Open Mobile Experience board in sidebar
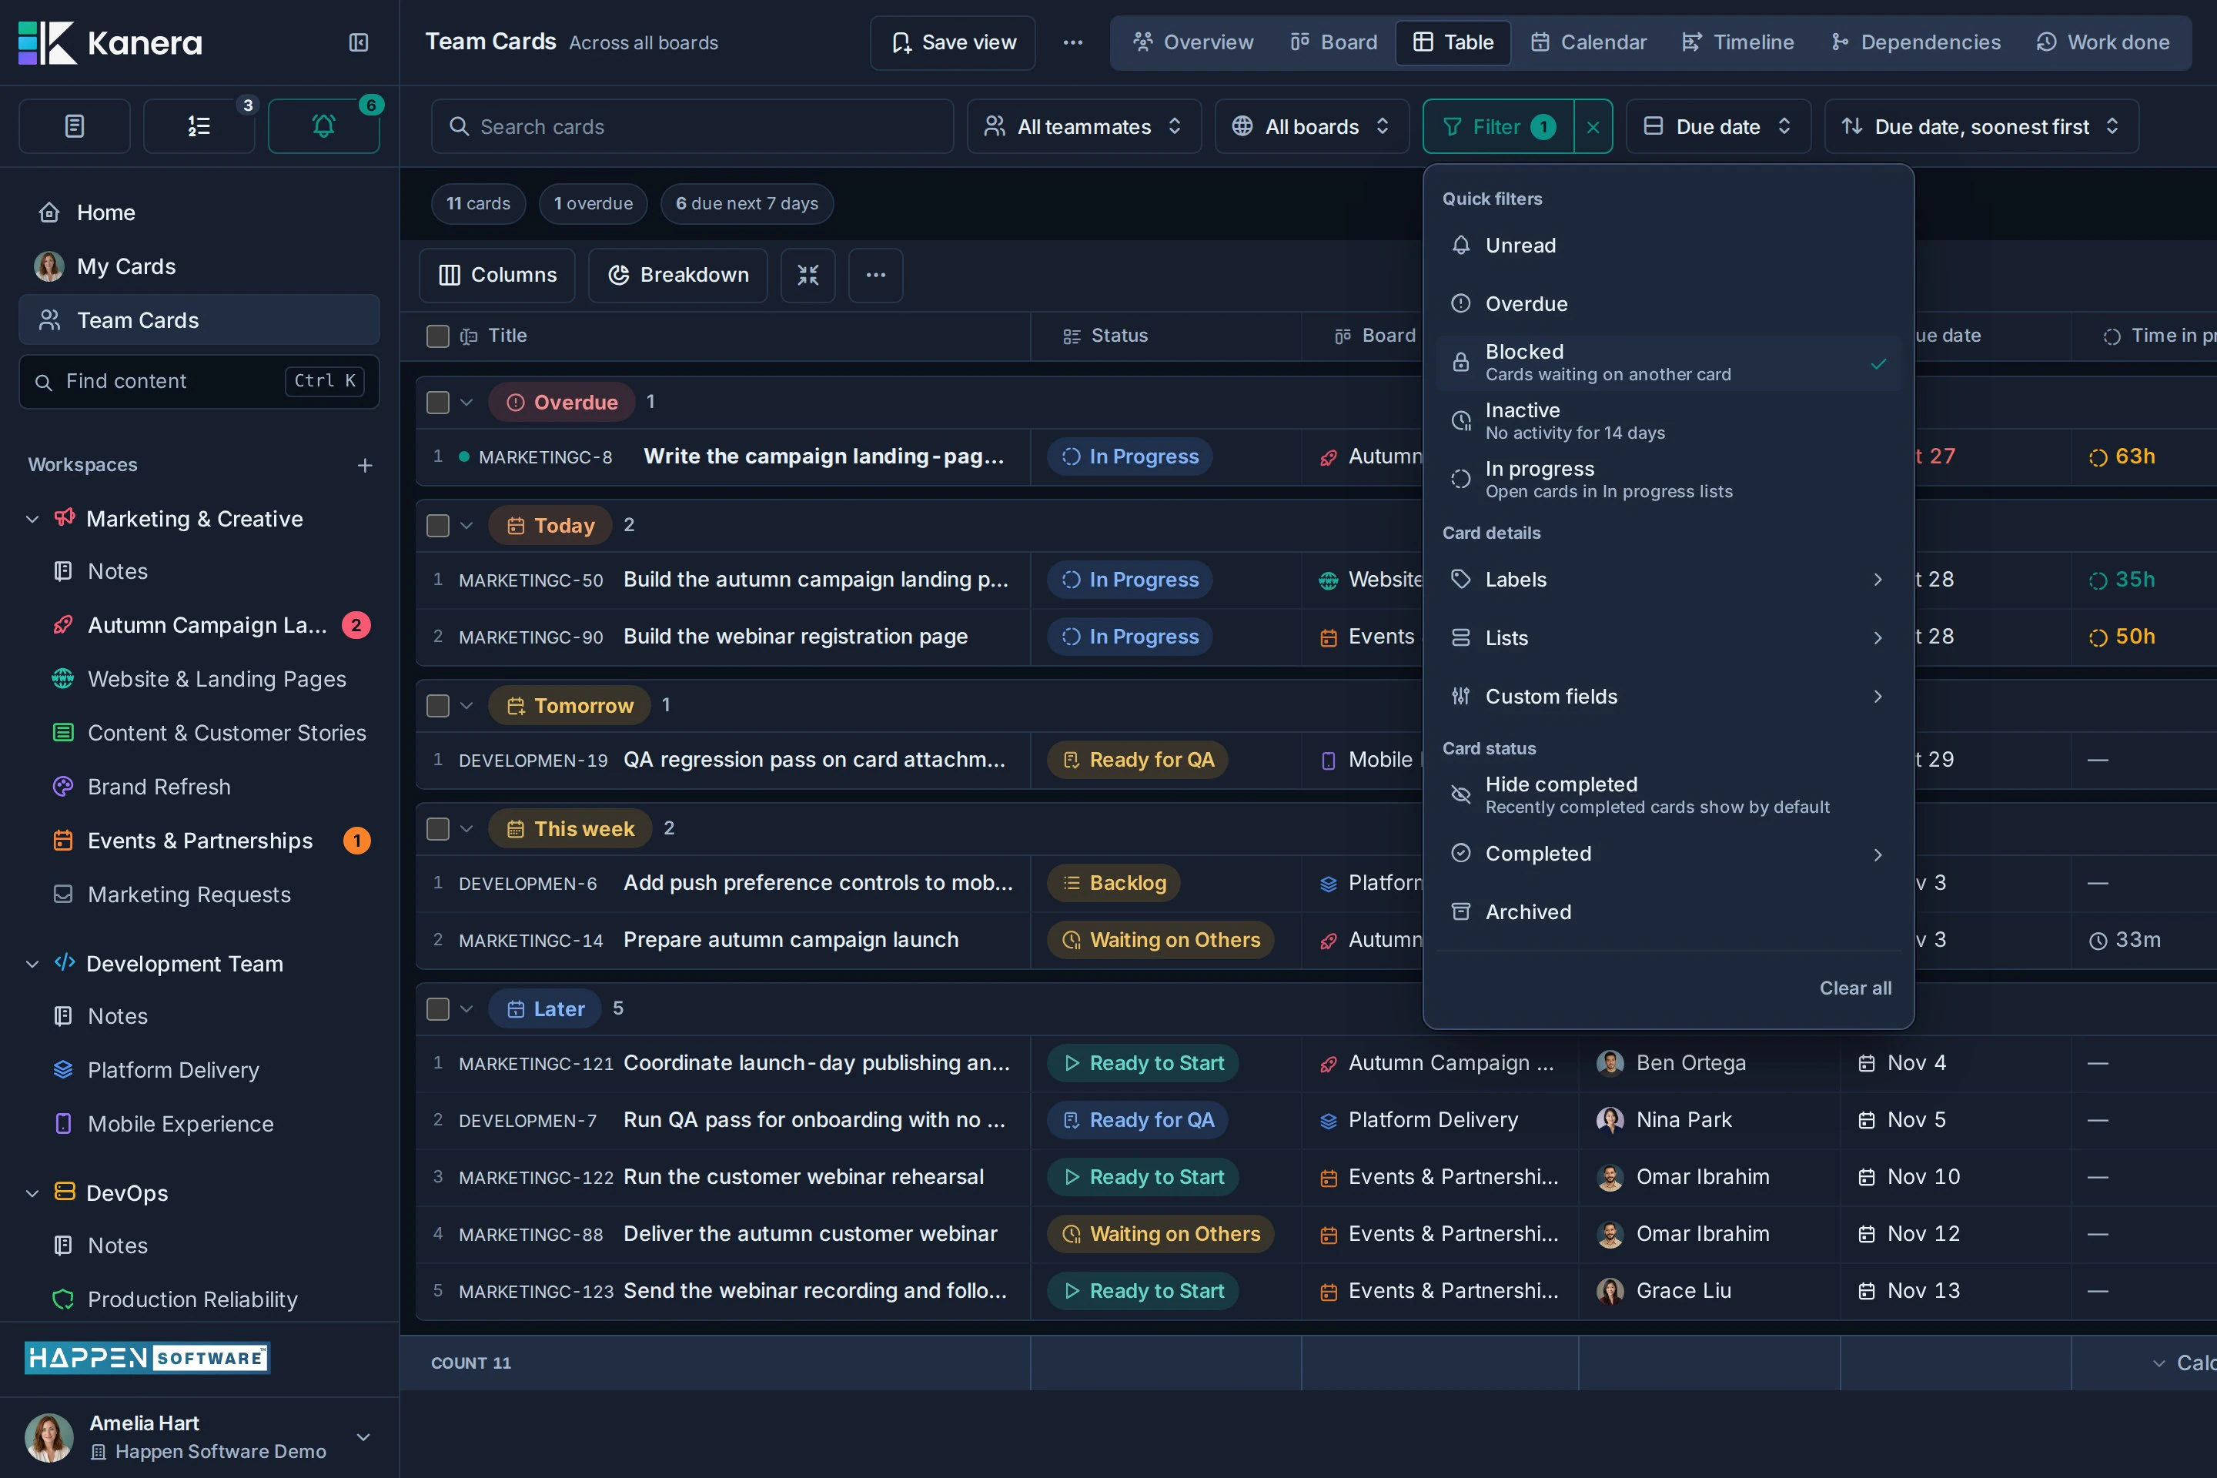This screenshot has width=2217, height=1478. tap(199, 1124)
